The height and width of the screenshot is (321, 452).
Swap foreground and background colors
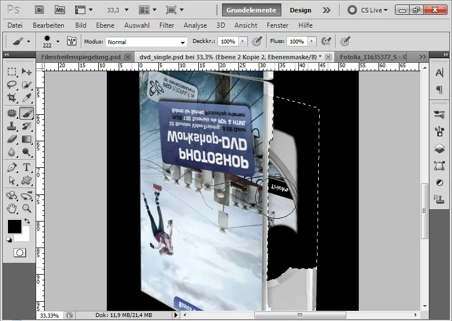[x=27, y=221]
